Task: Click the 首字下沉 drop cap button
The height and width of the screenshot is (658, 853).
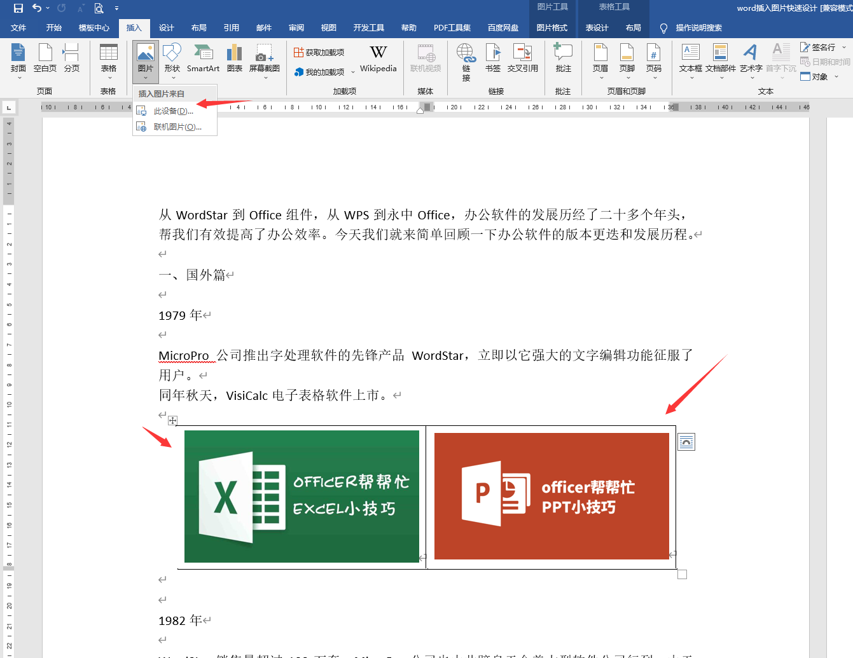Action: click(781, 61)
